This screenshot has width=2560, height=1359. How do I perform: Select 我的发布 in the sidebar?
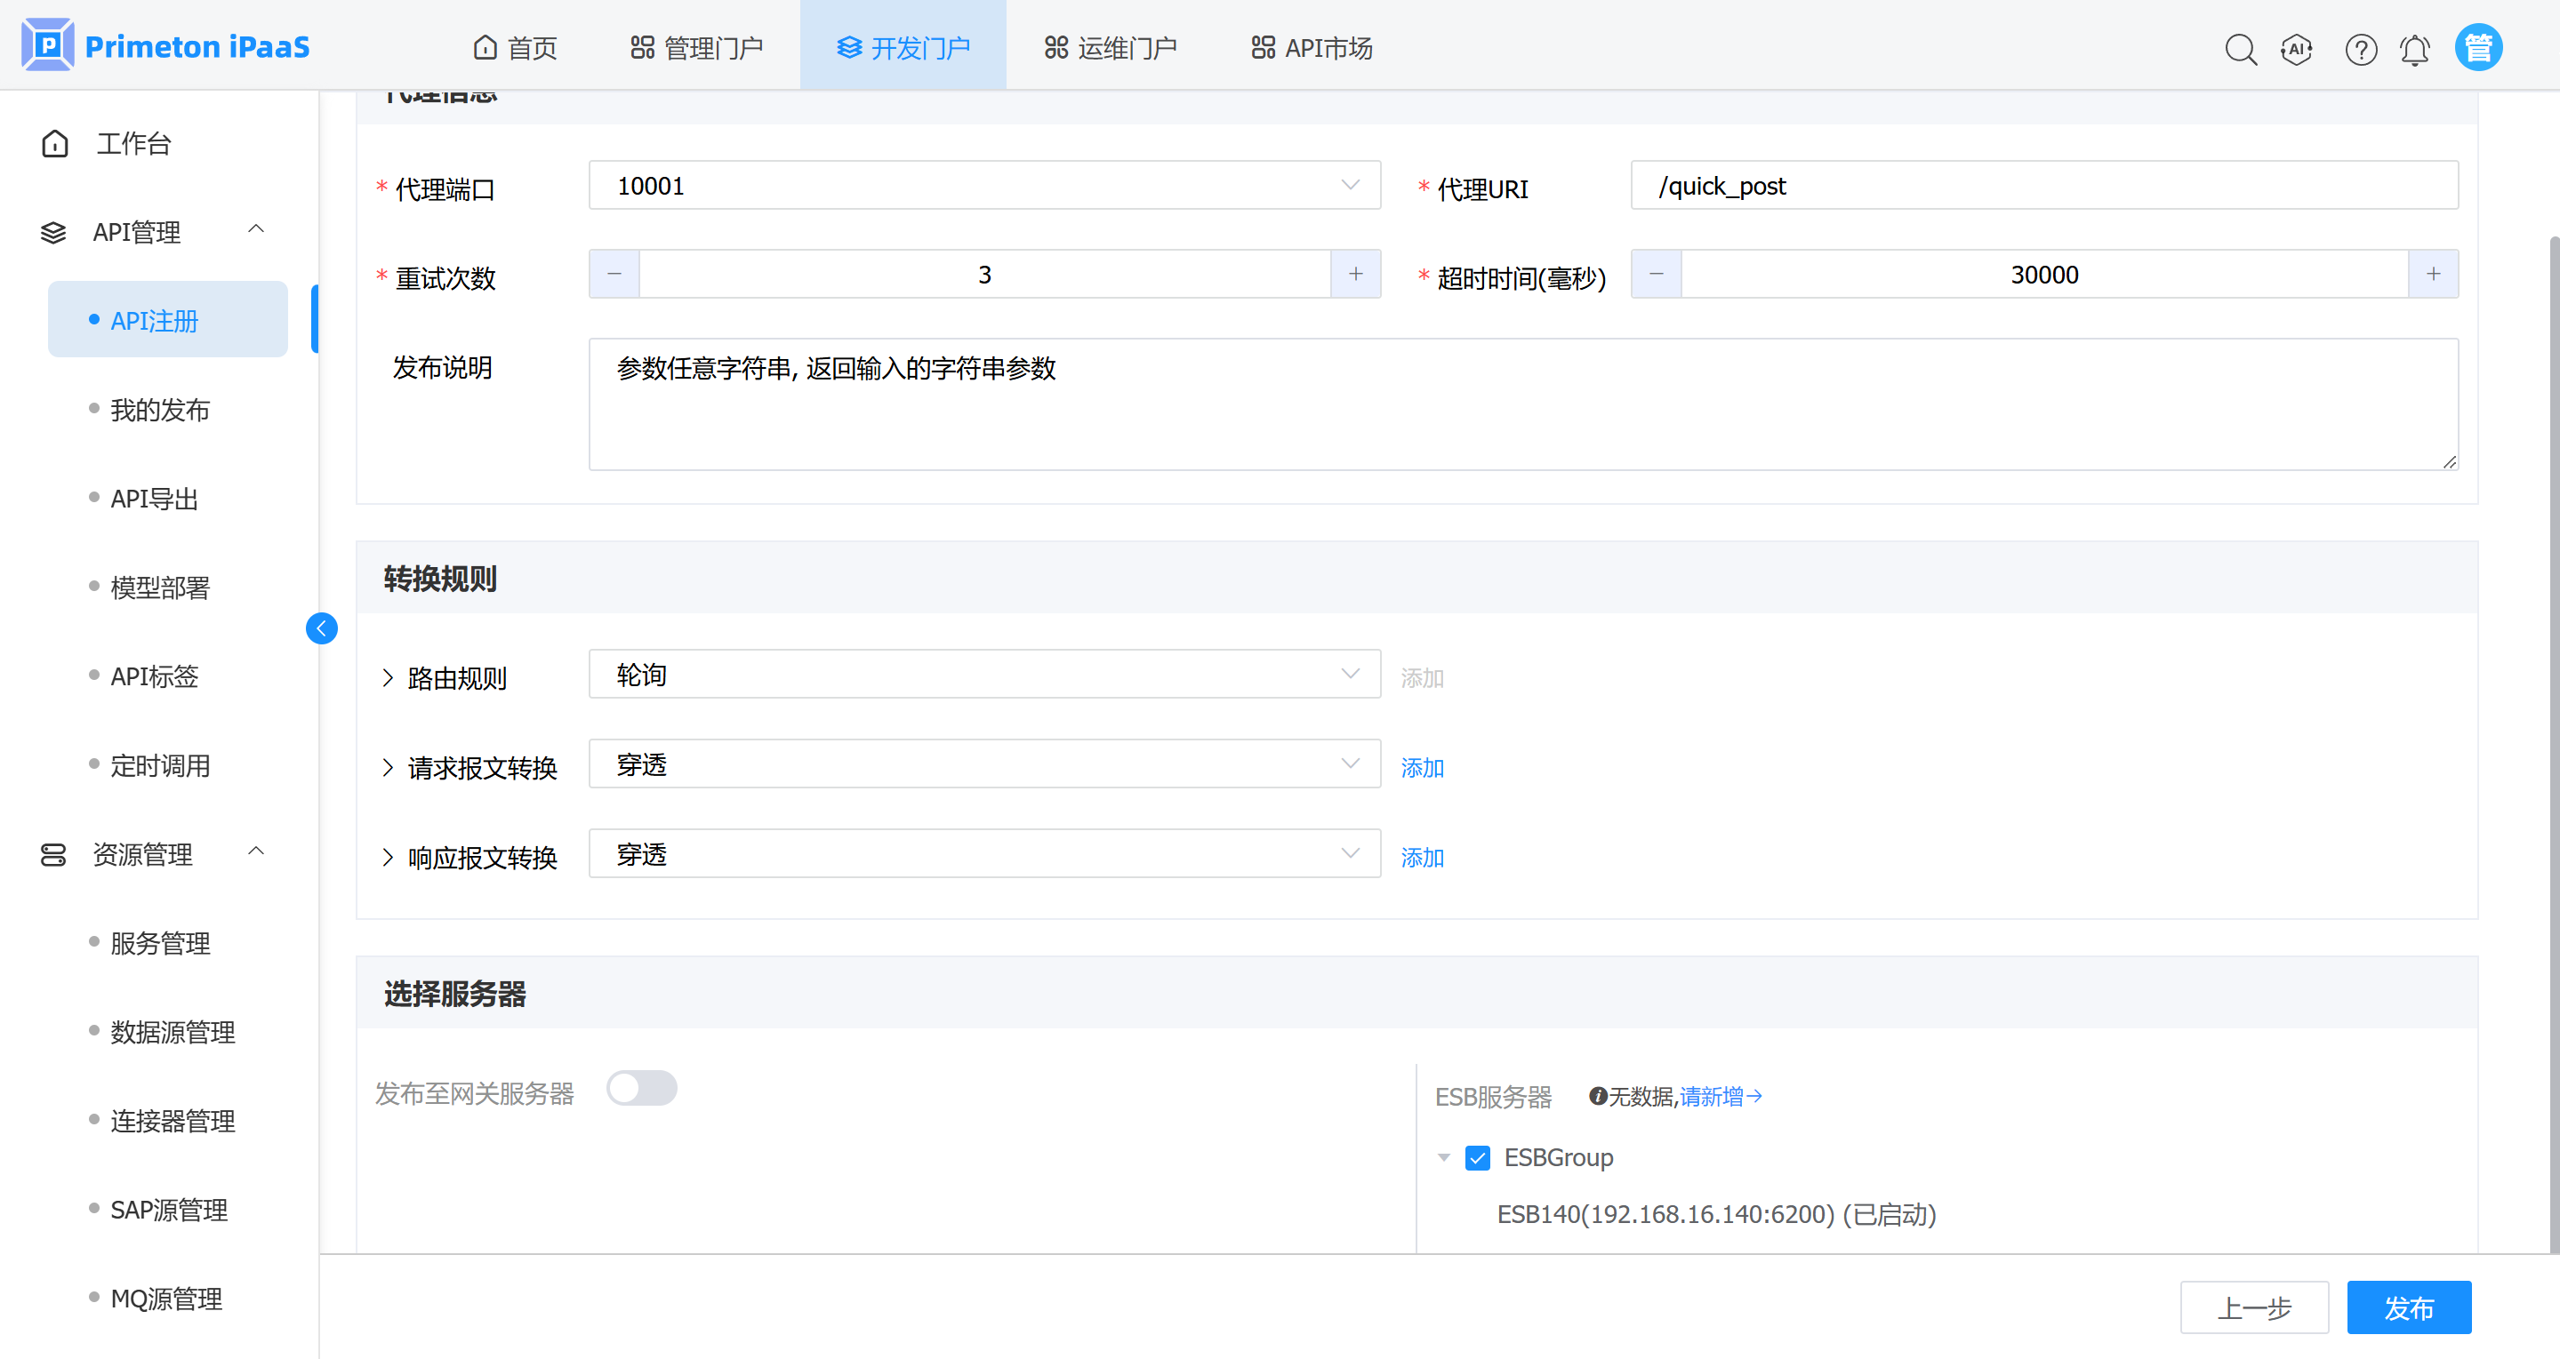click(x=160, y=409)
